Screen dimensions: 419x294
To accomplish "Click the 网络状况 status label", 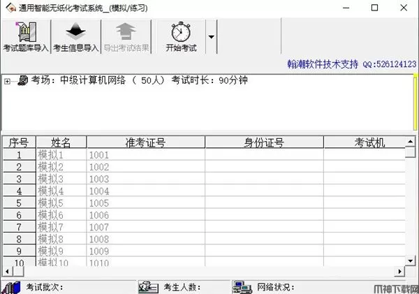I will pyautogui.click(x=276, y=287).
